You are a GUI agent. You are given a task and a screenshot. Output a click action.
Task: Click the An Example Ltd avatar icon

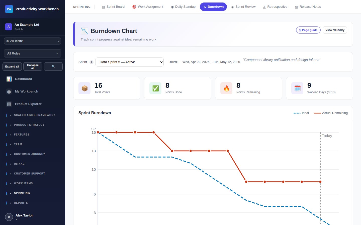tap(9, 27)
